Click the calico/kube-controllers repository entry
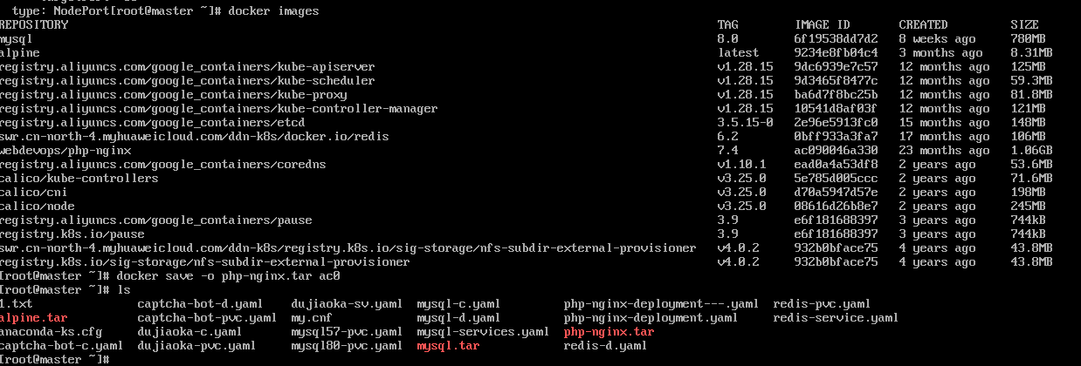1081x366 pixels. point(79,179)
